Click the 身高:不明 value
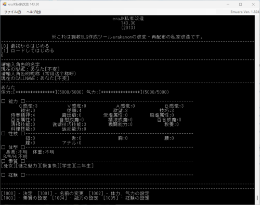Viewport: 260px width, 205px height. tap(17, 152)
